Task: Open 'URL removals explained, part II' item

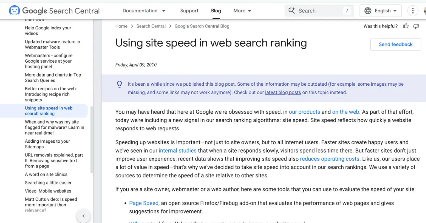Action: tap(54, 161)
